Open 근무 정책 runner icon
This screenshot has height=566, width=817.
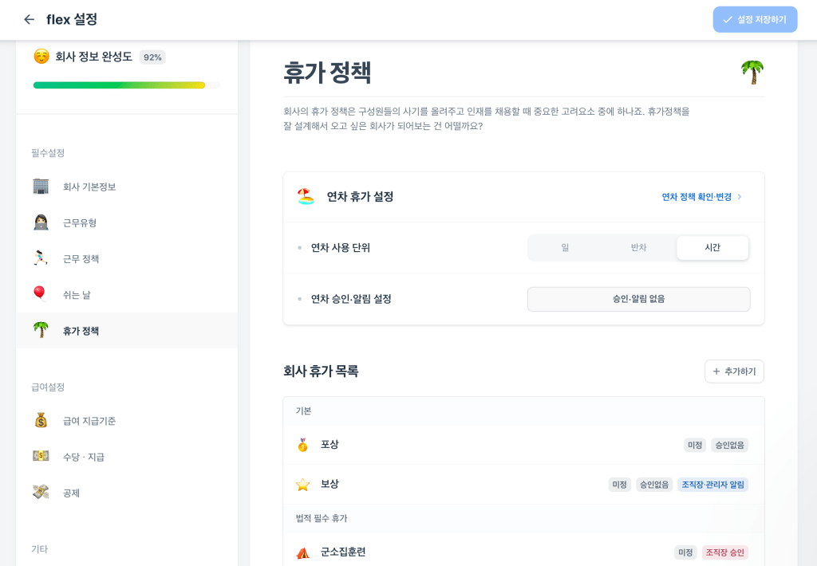coord(41,258)
